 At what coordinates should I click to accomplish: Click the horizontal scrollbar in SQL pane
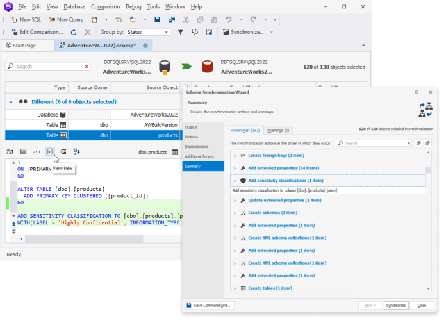[84, 239]
